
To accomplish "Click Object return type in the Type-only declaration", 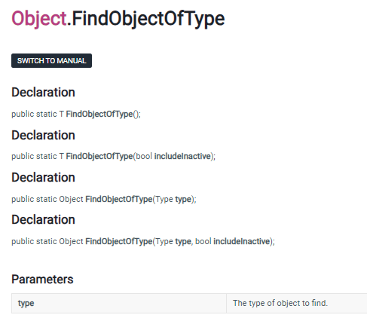I will pyautogui.click(x=71, y=199).
